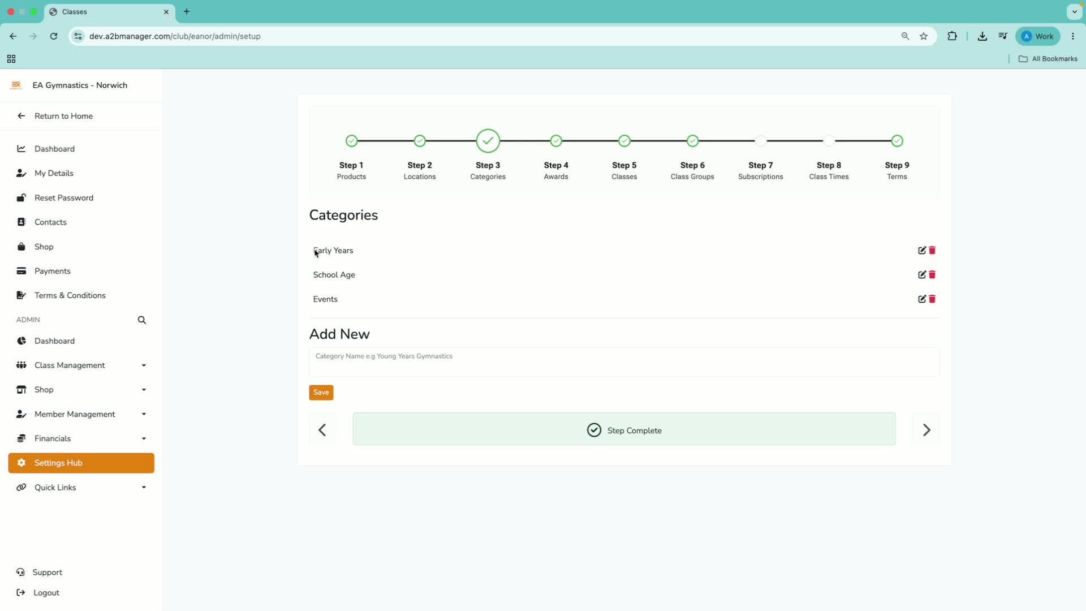Viewport: 1086px width, 611px height.
Task: Select the Classes browser tab
Action: [x=109, y=11]
